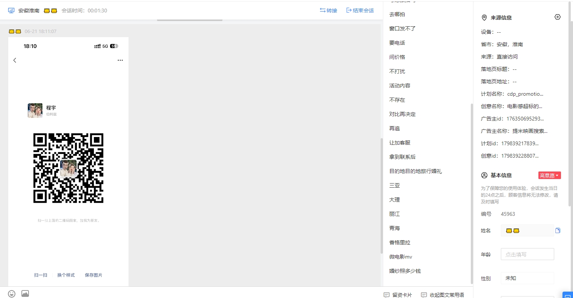Select quick phrase 对比再决定
Screen dimensions: 573x298
[x=402, y=114]
